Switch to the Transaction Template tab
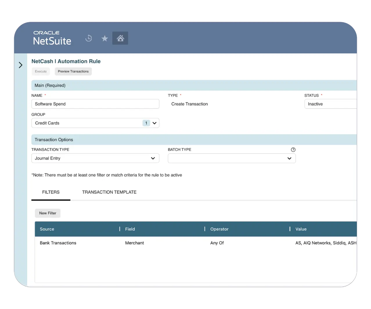The height and width of the screenshot is (309, 371). coord(109,192)
